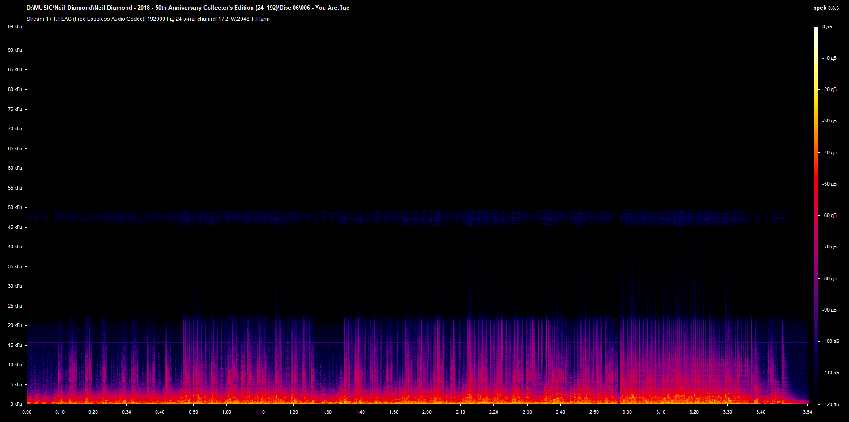
Task: Click the 0 дБ label on the legend
Action: [x=828, y=27]
